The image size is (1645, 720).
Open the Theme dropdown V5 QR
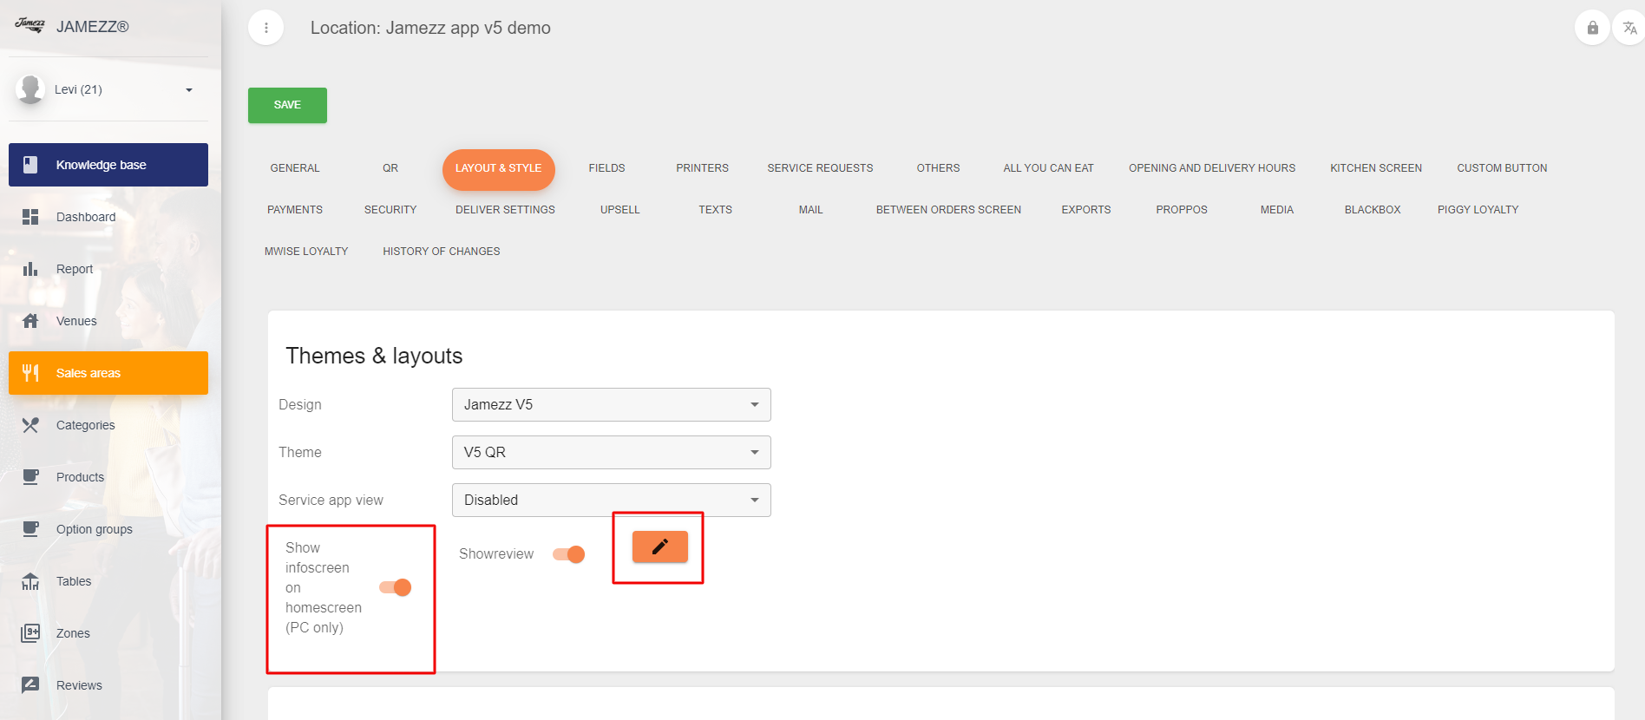612,452
